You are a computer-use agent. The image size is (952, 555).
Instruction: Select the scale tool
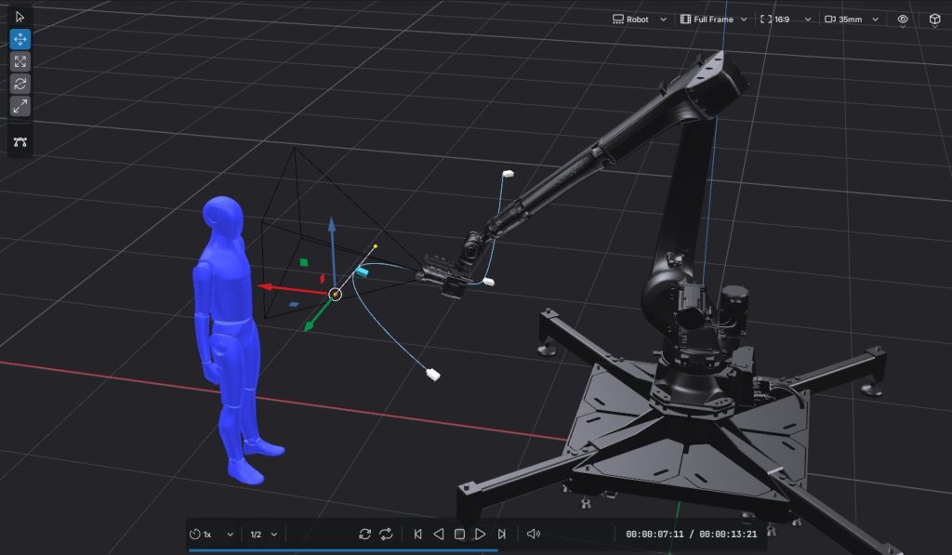[19, 61]
